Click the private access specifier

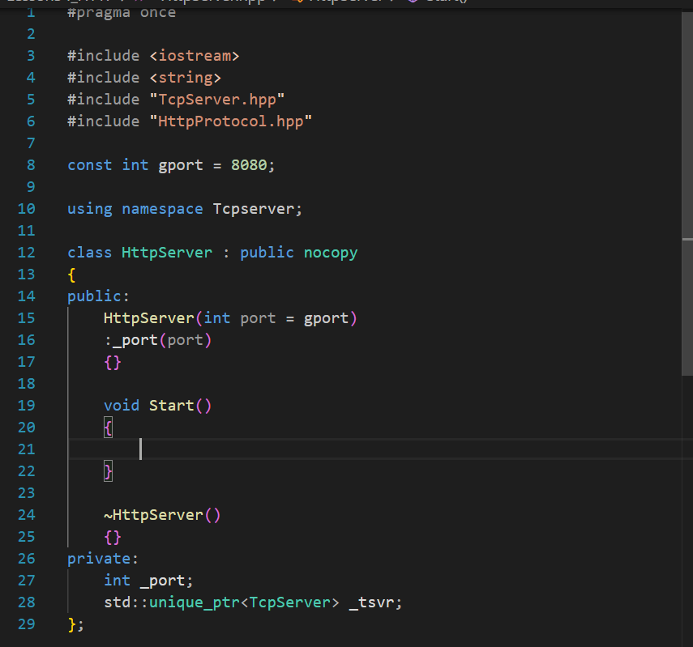pyautogui.click(x=99, y=559)
